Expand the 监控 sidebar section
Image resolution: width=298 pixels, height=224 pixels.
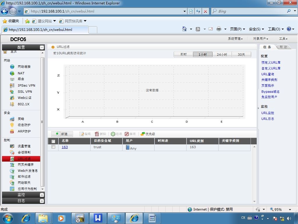(x=42, y=195)
